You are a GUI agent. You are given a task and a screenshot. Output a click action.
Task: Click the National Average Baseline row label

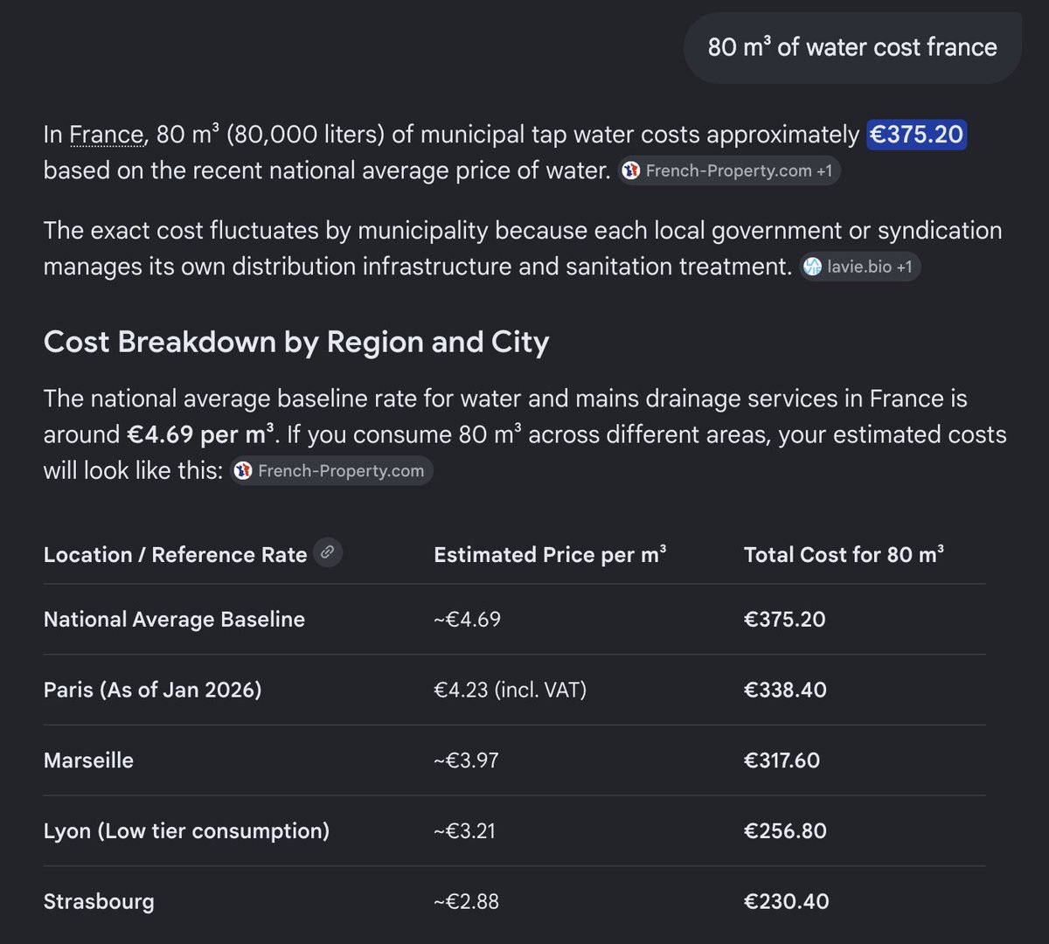click(x=175, y=620)
